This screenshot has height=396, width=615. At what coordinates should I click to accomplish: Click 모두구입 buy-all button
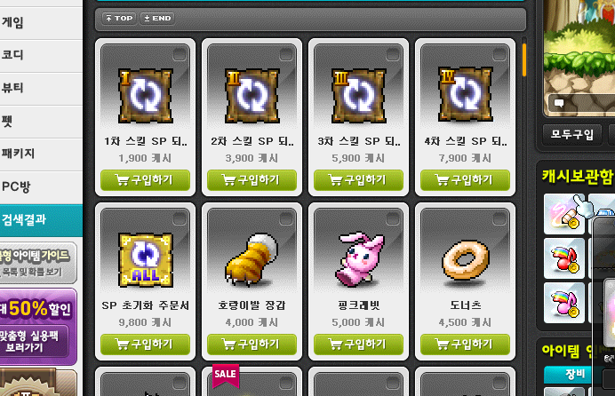[x=571, y=135]
